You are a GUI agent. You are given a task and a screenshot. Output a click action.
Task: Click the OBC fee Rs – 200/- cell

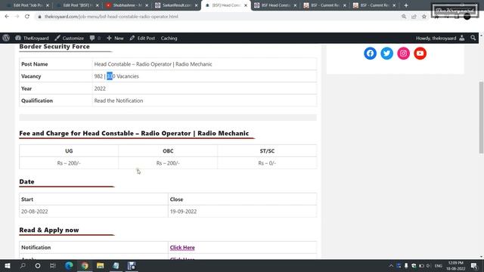point(168,163)
